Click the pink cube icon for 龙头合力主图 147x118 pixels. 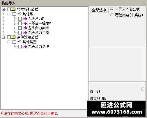(26, 32)
